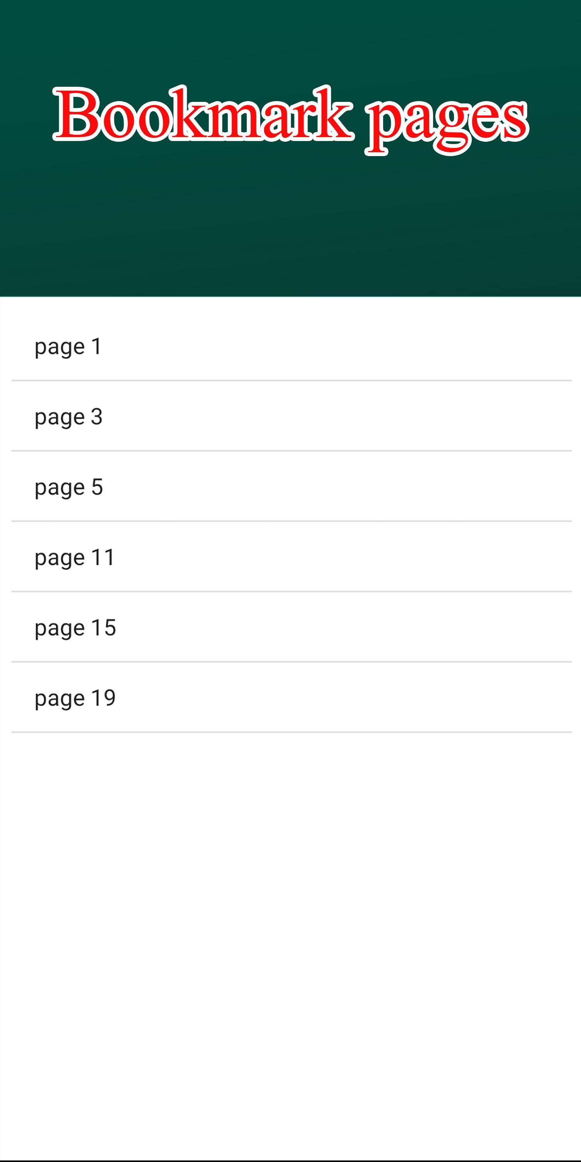Viewport: 581px width, 1162px height.
Task: Click the divider between page 11 and page 15
Action: (x=291, y=591)
